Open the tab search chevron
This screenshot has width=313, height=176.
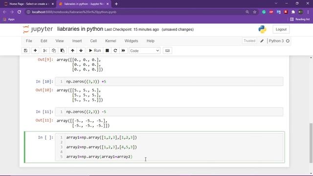(x=276, y=3)
